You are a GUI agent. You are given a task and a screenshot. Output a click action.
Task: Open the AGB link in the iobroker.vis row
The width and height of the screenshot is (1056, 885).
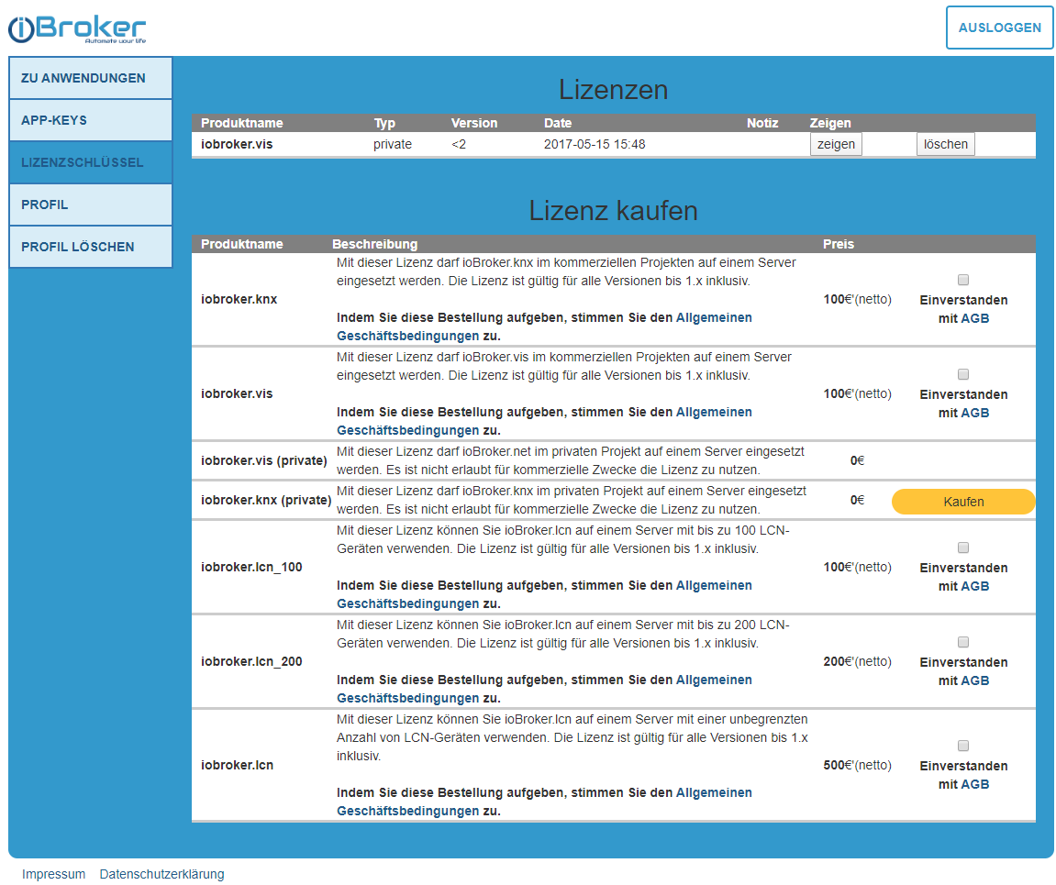pos(974,413)
